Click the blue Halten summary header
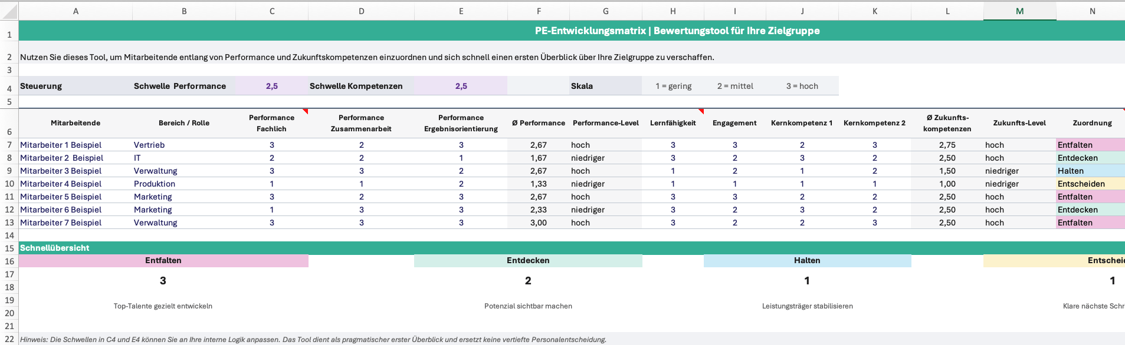The image size is (1125, 345). click(x=807, y=260)
